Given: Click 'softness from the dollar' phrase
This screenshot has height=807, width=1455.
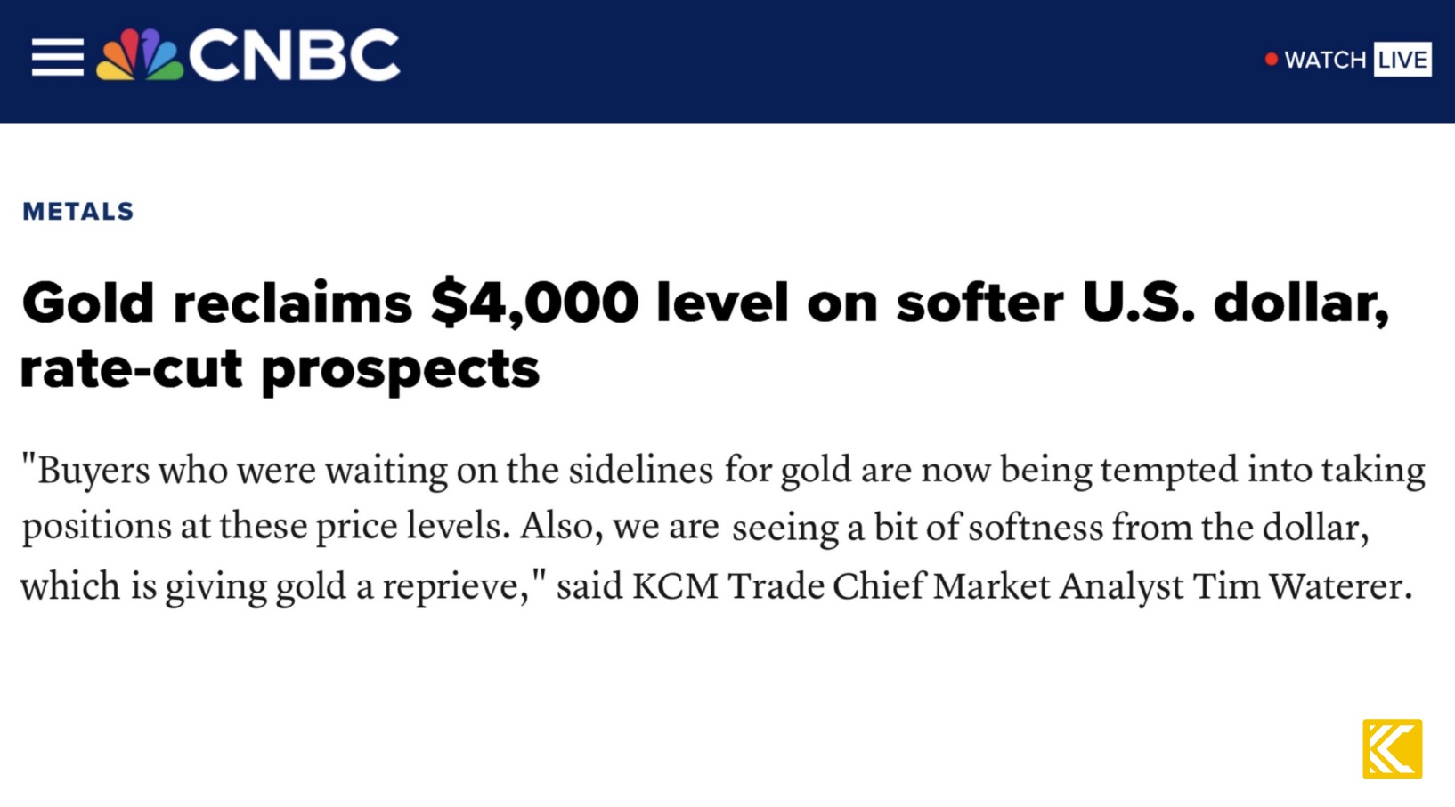Looking at the screenshot, I should click(1167, 528).
